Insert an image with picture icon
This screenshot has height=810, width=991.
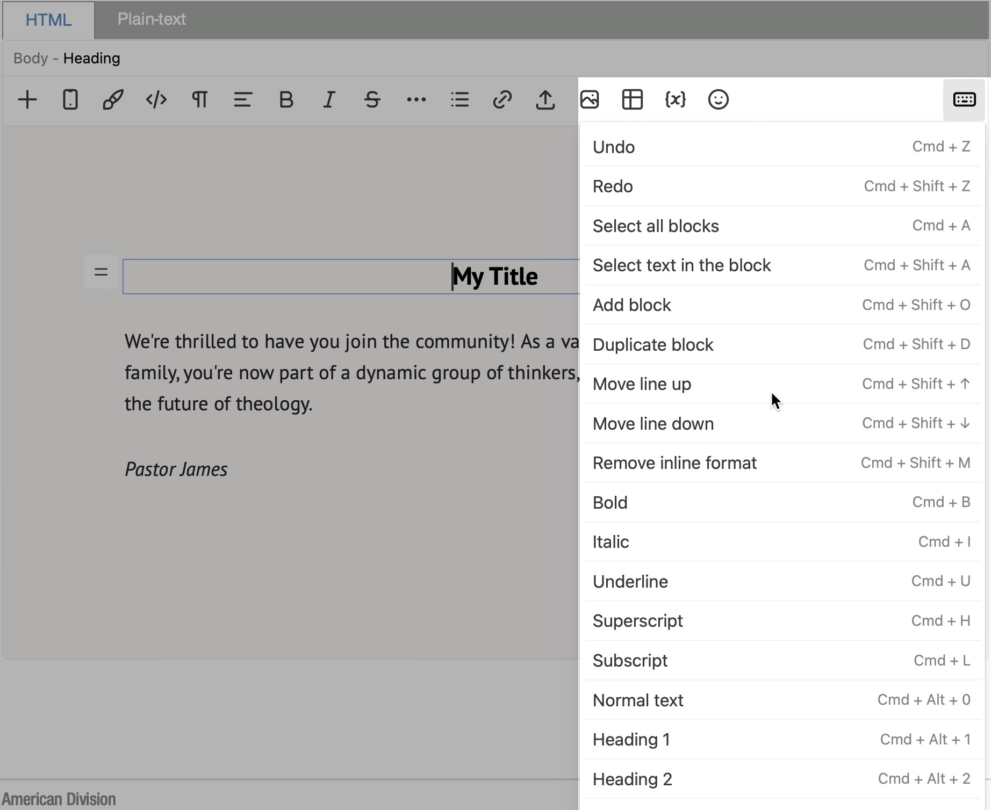pos(590,100)
